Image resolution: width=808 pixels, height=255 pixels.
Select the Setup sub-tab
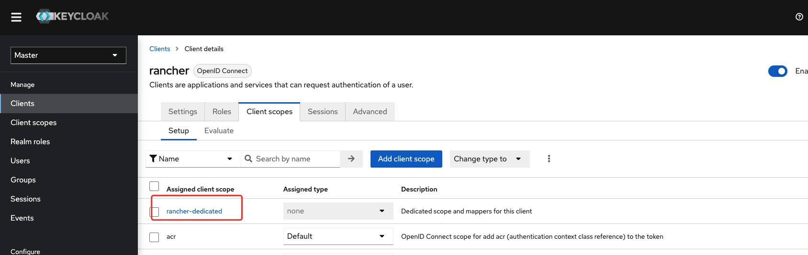click(x=179, y=131)
